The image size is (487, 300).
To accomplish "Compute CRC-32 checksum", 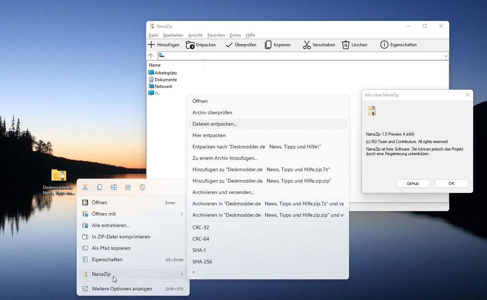I will [268, 227].
